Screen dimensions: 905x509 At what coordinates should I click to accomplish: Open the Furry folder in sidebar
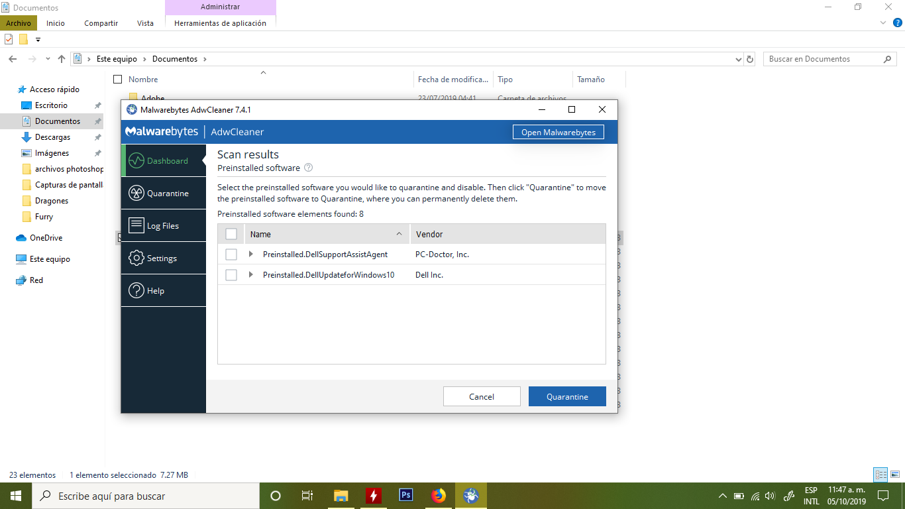click(44, 217)
